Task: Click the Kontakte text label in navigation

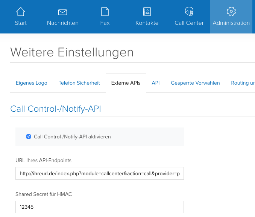Action: (147, 23)
